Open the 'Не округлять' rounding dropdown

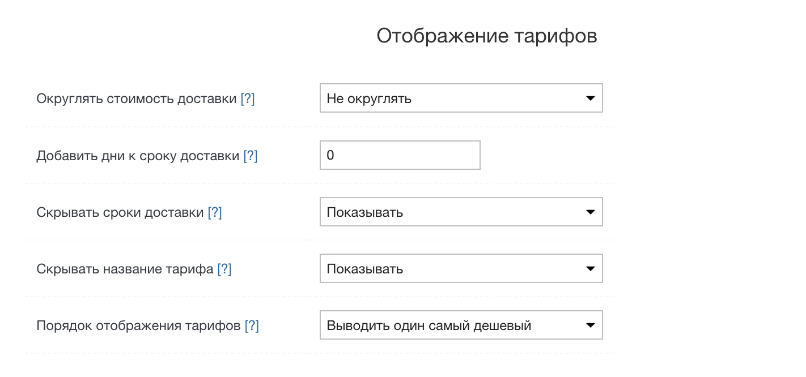point(453,98)
